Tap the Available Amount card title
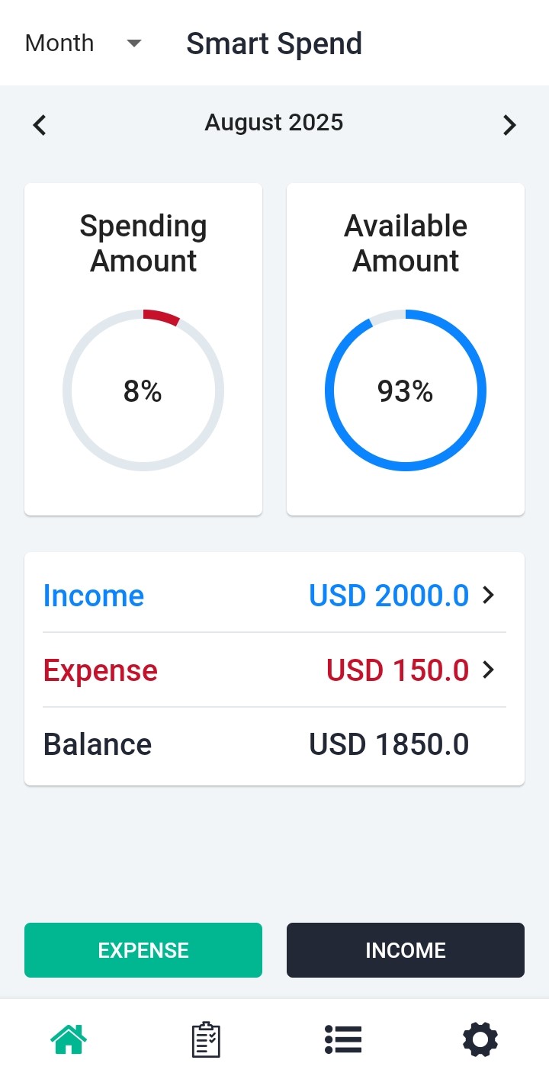The width and height of the screenshot is (549, 1076). click(x=406, y=243)
